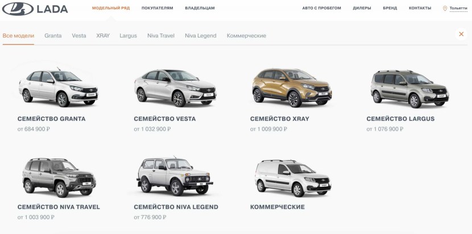
Task: Open the Владельцам menu
Action: click(x=200, y=8)
